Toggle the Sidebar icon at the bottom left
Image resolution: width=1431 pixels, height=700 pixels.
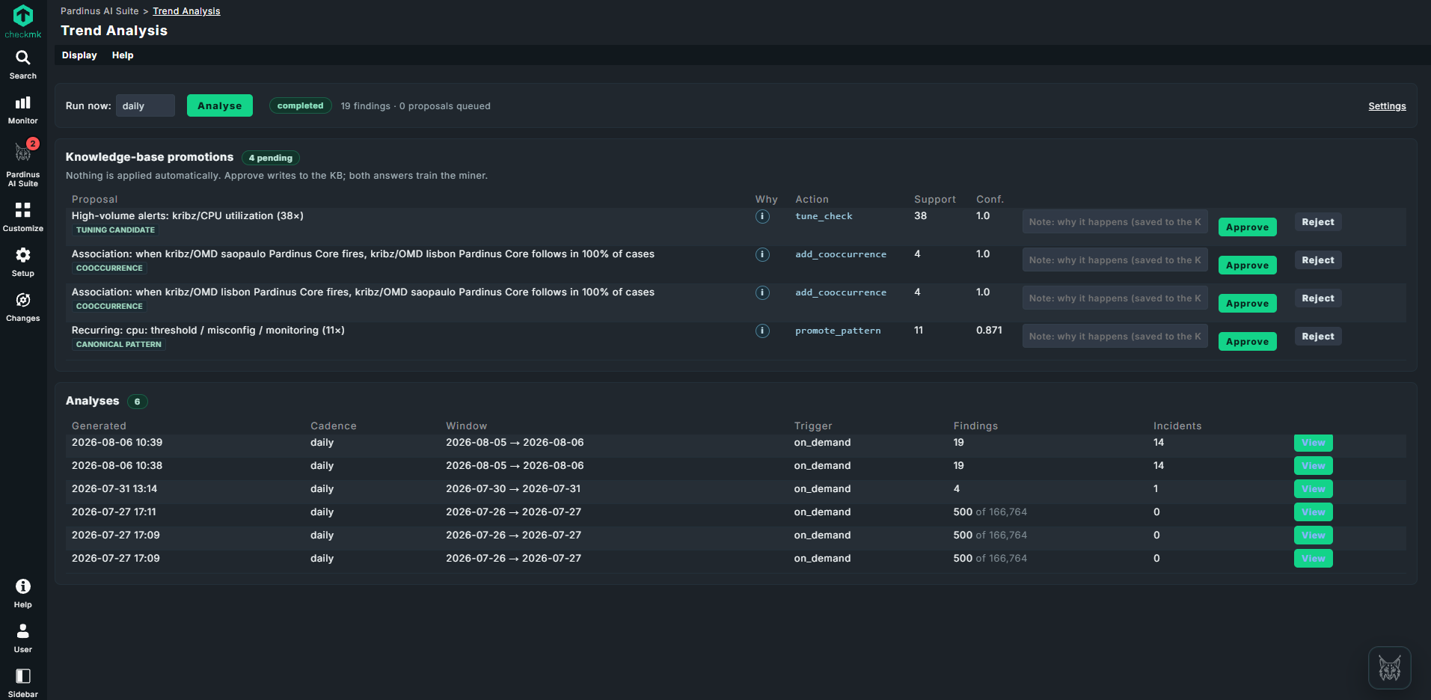23,683
